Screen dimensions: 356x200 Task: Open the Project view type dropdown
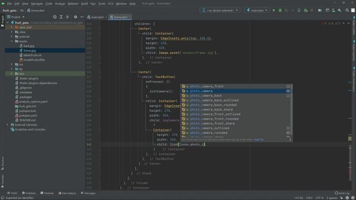[x=16, y=17]
